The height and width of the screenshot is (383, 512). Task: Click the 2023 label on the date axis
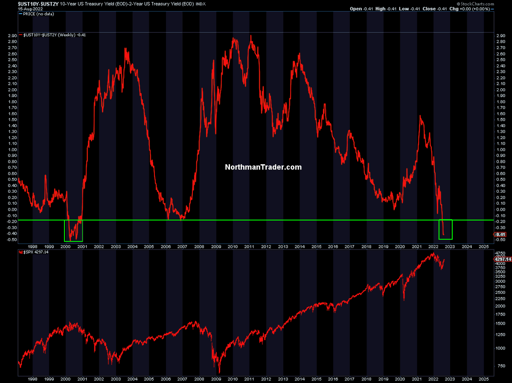coord(450,247)
